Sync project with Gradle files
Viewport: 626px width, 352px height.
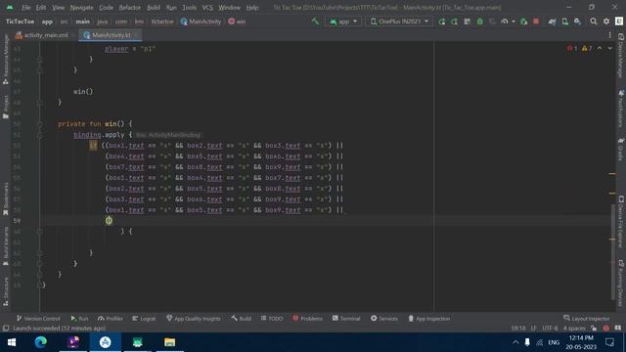(552, 22)
